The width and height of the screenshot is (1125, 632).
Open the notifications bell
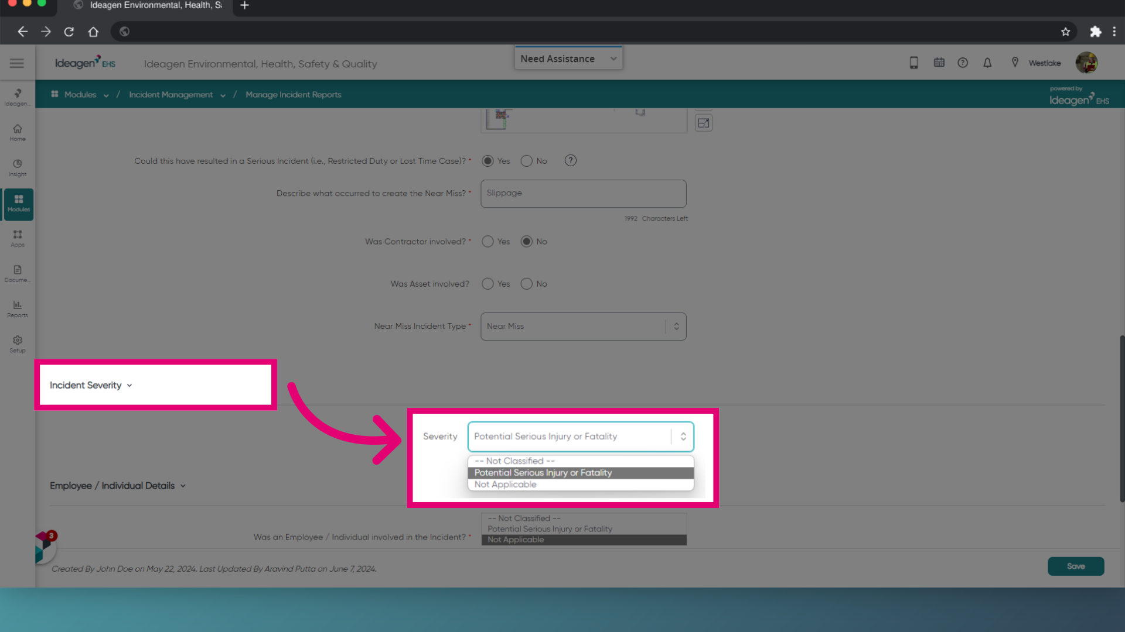coord(987,63)
